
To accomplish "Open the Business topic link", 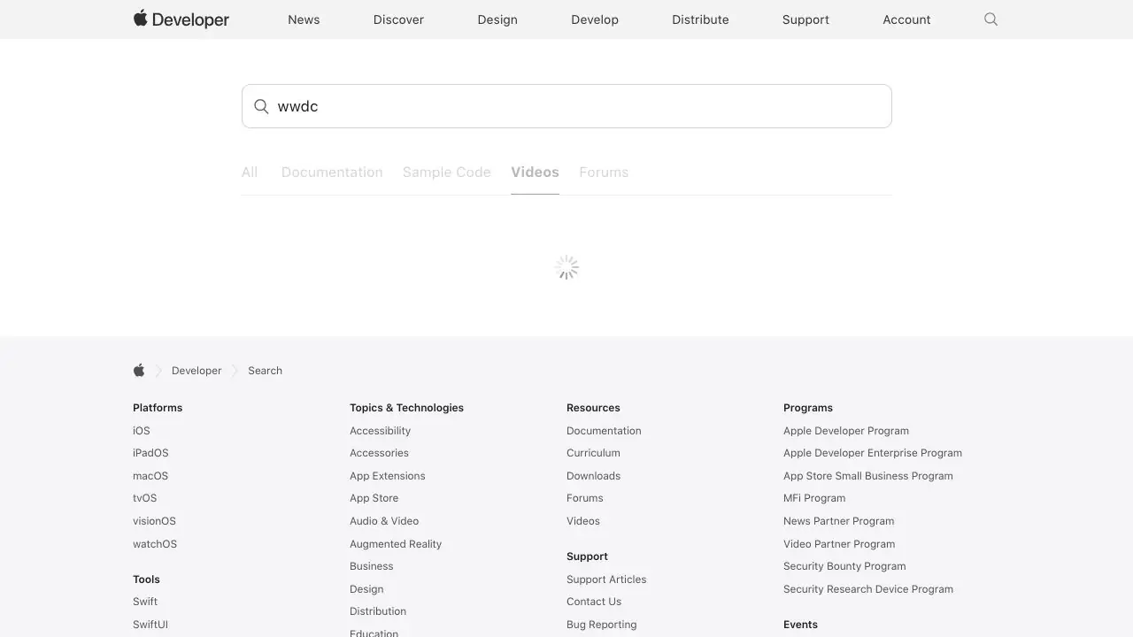I will (372, 566).
